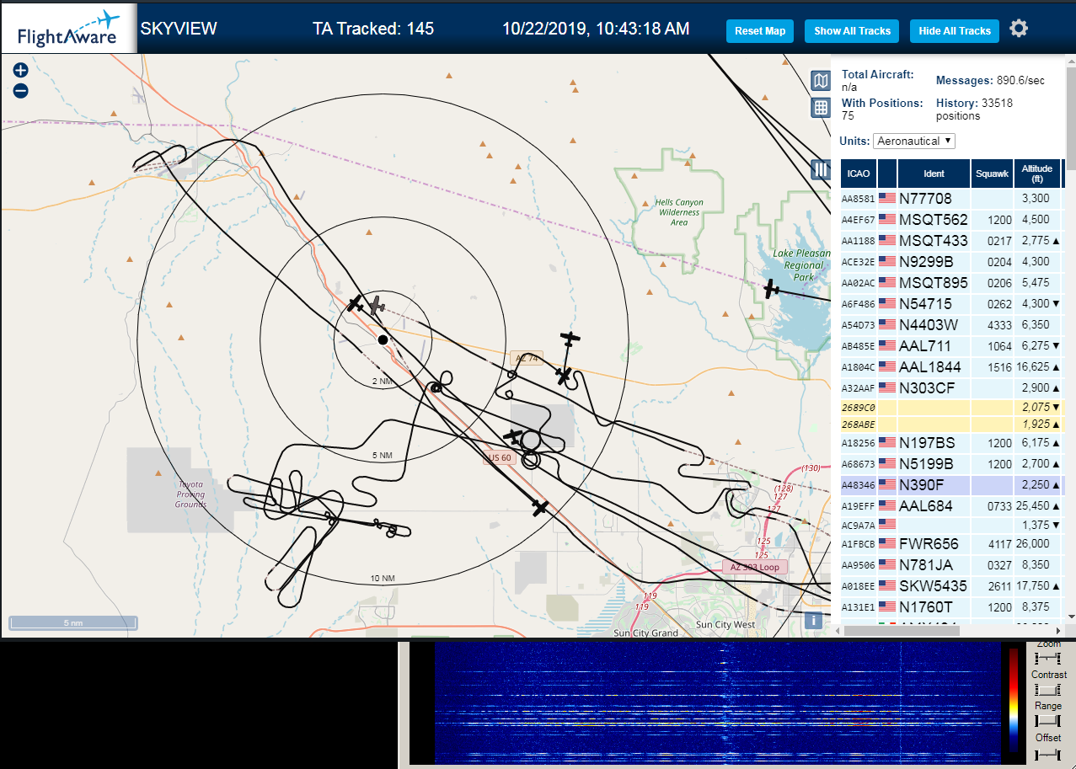Sort table by Altitude (ft) column header
The width and height of the screenshot is (1076, 769).
tap(1037, 174)
